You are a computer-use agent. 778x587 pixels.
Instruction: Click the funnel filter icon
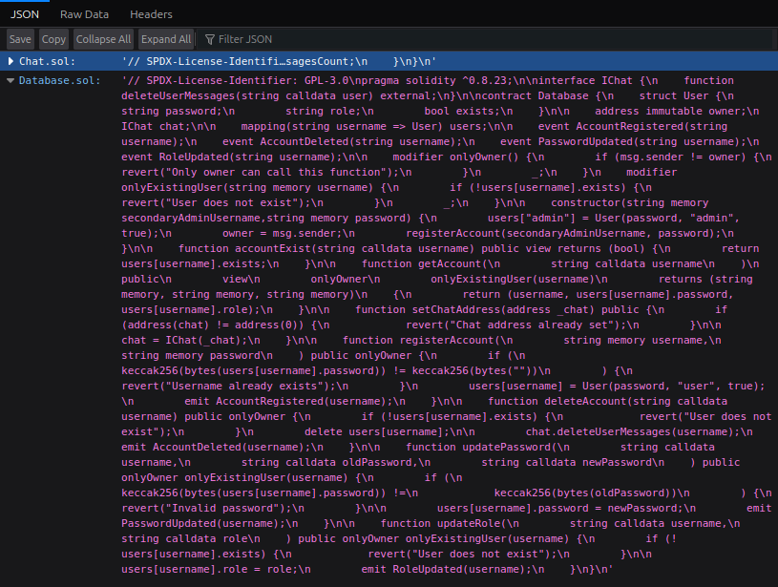point(210,39)
